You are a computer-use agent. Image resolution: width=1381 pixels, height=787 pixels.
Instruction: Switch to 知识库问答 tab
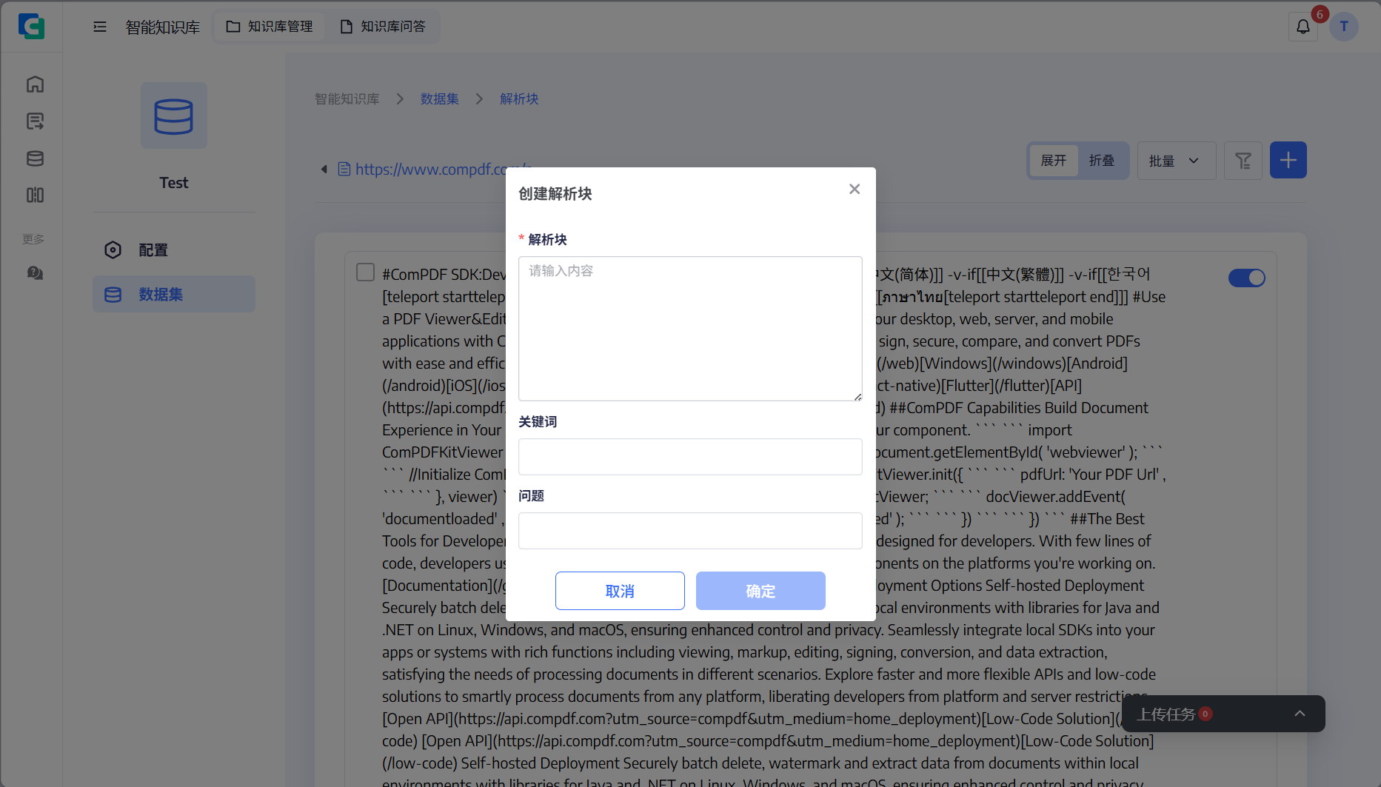(x=383, y=27)
